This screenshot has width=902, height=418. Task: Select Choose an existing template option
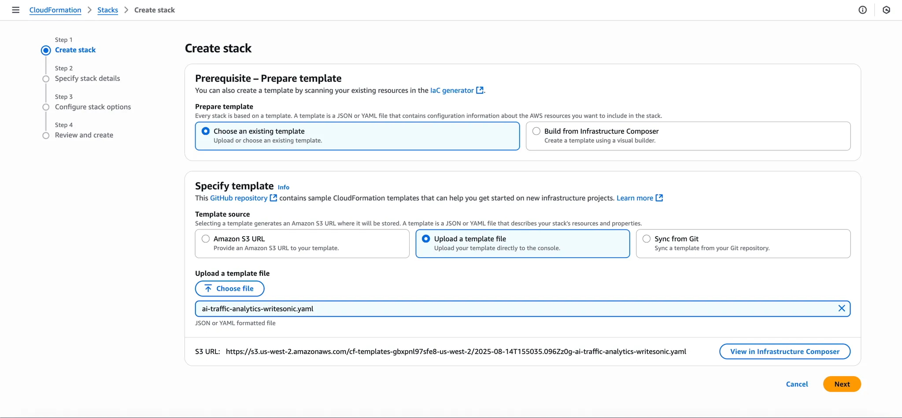point(357,136)
